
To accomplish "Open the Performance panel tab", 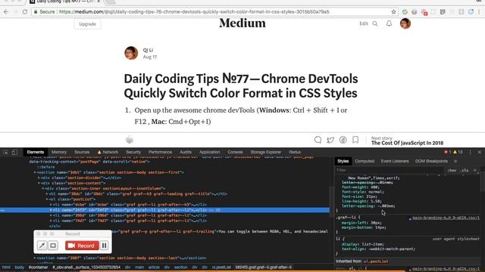I will pos(160,152).
